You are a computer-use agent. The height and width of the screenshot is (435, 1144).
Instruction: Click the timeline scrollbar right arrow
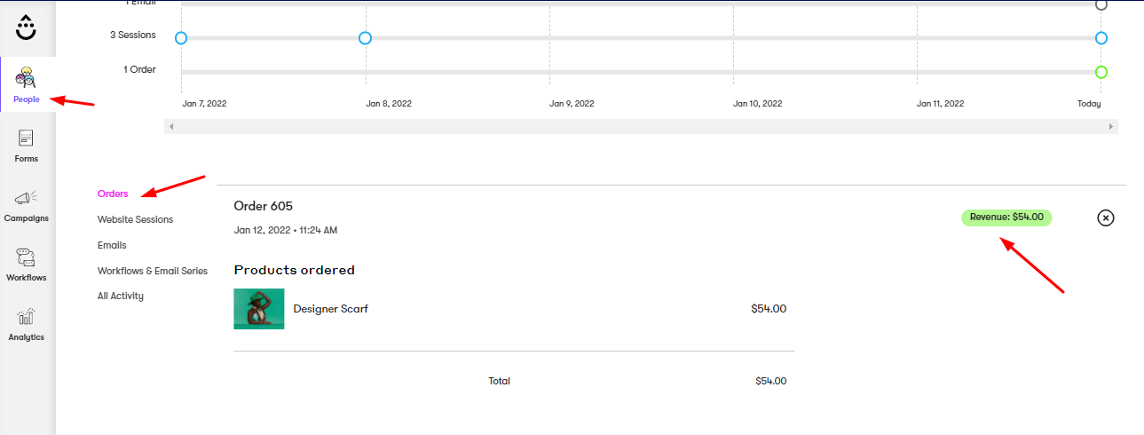1111,127
